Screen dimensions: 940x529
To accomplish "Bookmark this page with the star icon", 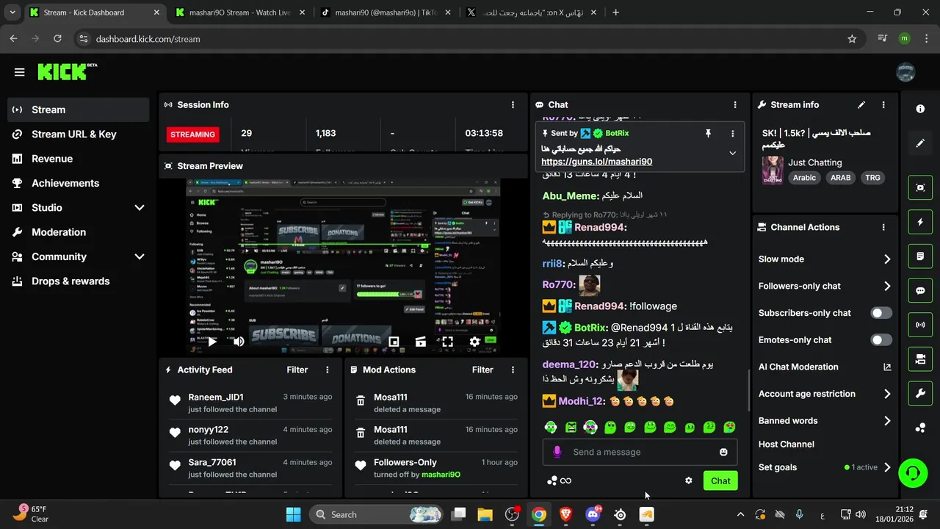I will [x=852, y=39].
